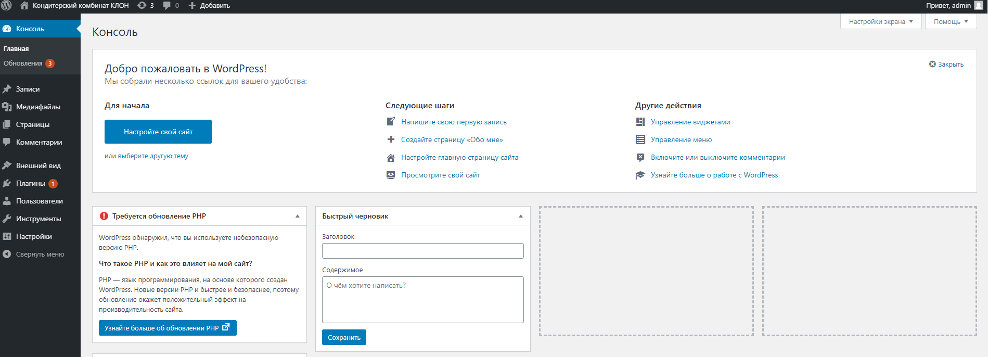The image size is (988, 357).
Task: Collapse the Быстрый черновик panel
Action: click(x=521, y=216)
